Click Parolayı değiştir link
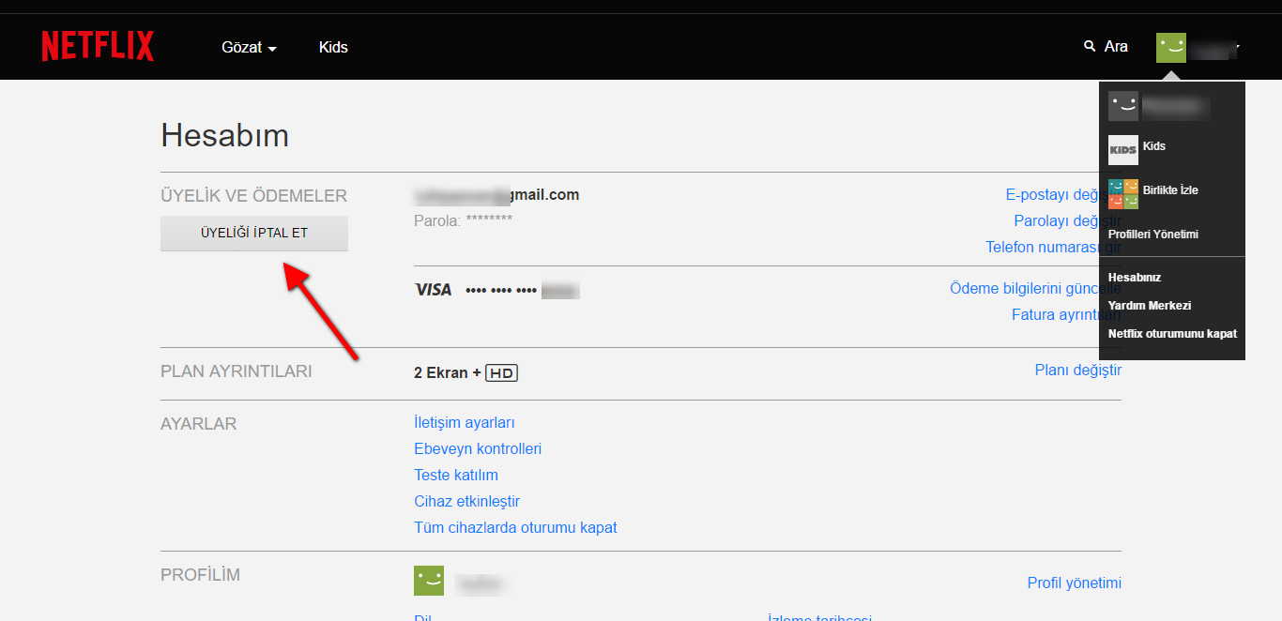The image size is (1282, 621). click(1057, 221)
